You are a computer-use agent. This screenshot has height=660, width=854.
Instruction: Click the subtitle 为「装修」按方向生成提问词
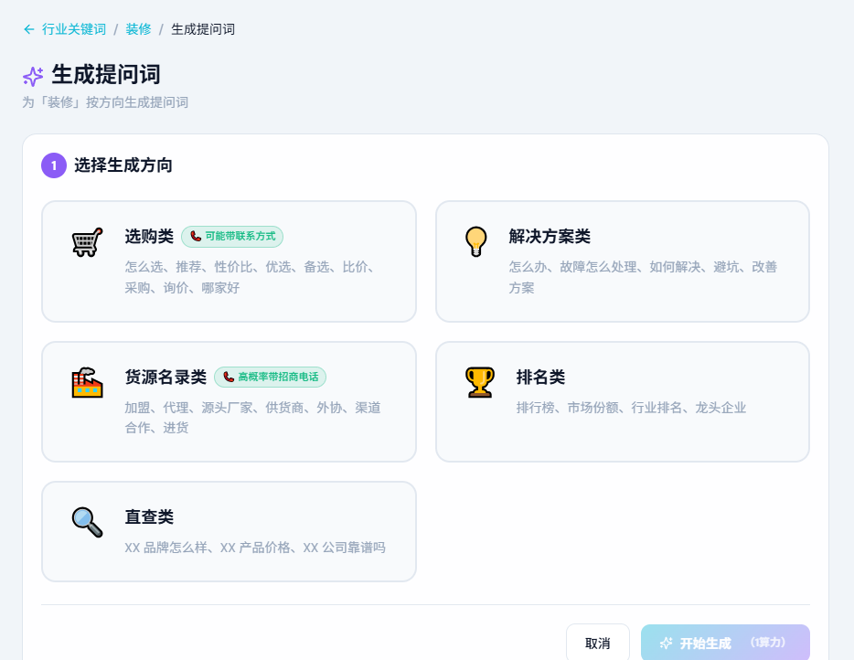point(105,102)
